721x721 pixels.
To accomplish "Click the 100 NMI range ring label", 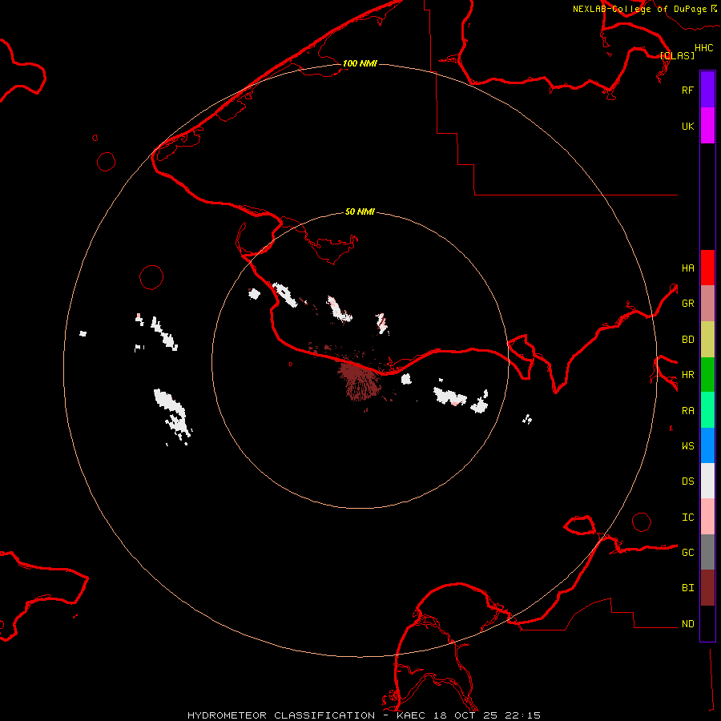I will (360, 63).
